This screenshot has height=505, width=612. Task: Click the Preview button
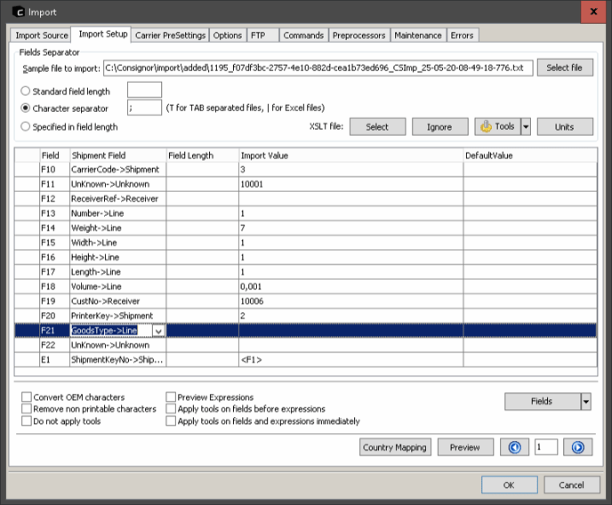(465, 447)
